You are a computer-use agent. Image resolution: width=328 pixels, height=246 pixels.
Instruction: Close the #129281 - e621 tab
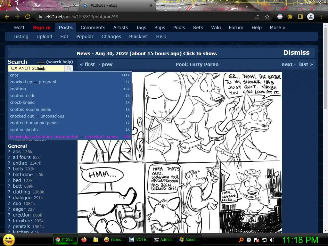(x=151, y=5)
